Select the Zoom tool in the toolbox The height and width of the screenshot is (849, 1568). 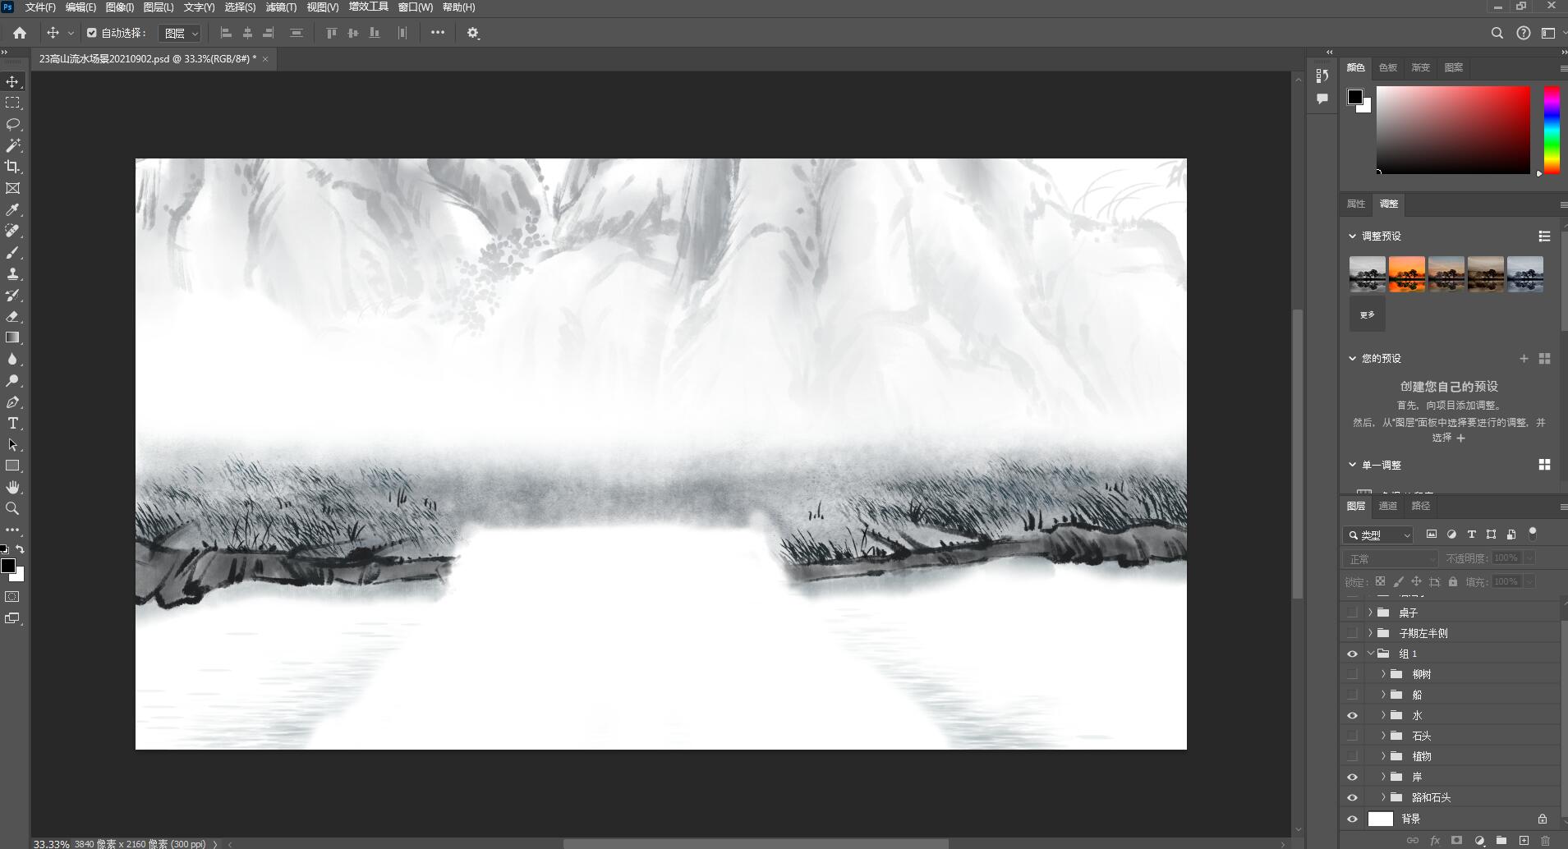click(x=12, y=508)
